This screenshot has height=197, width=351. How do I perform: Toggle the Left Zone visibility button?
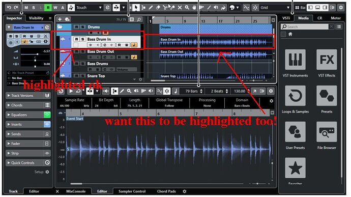pyautogui.click(x=310, y=8)
